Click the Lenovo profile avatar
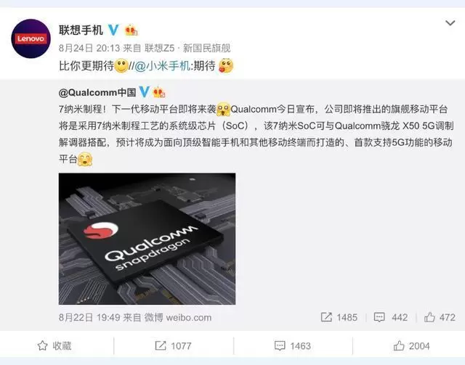Screen dimensions: 465x365 31,38
